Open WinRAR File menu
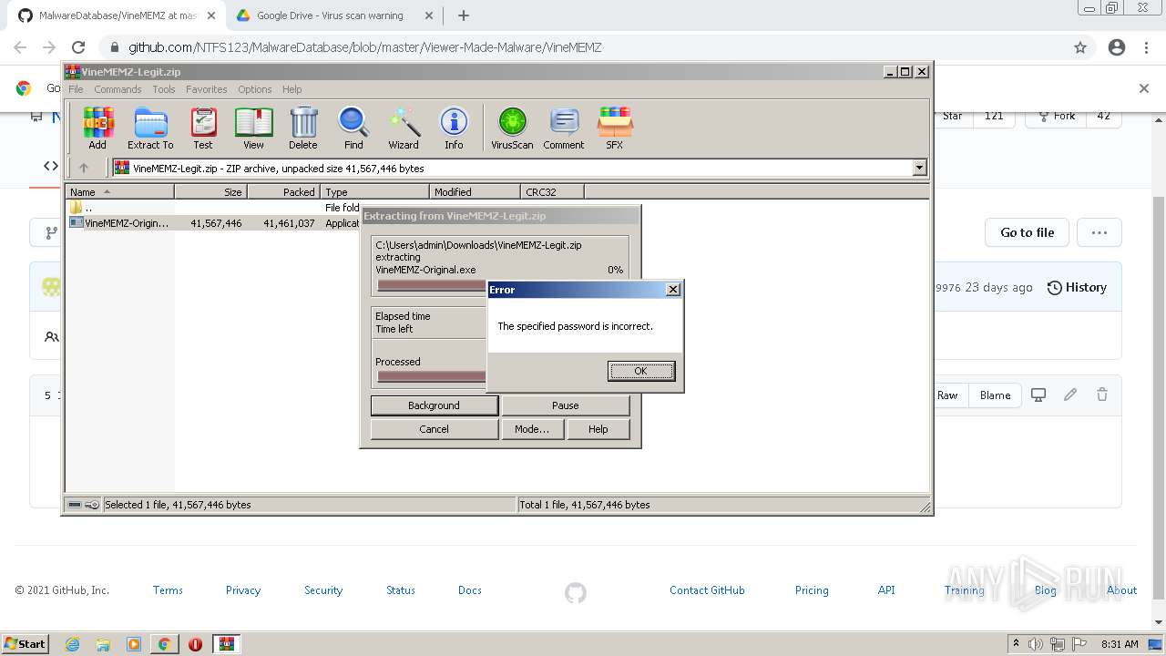 point(76,89)
